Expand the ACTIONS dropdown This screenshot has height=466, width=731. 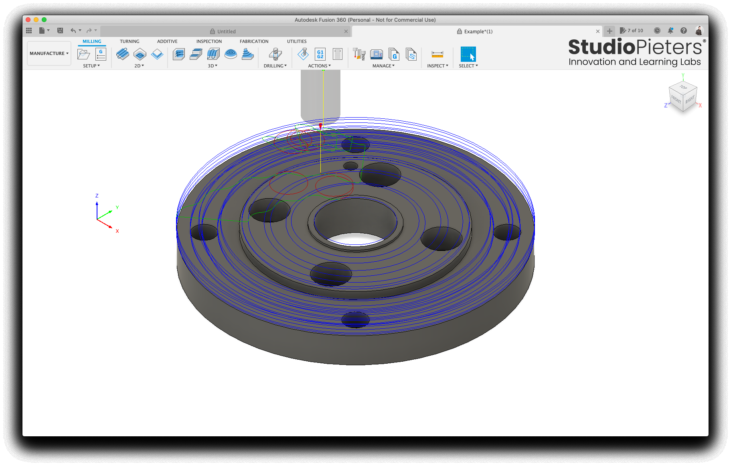[x=320, y=66]
